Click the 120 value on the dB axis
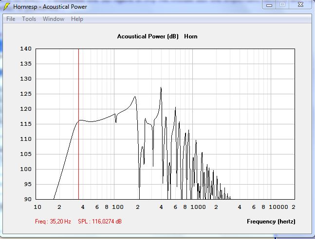 26,109
